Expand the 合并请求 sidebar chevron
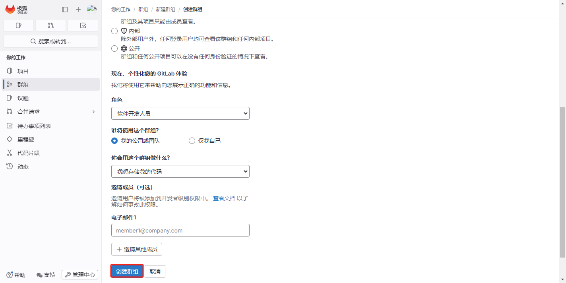 pos(94,112)
